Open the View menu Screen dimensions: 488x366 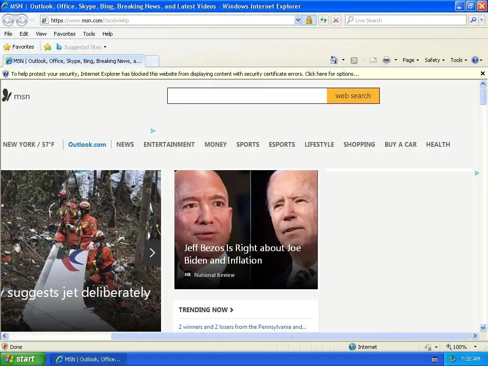pyautogui.click(x=41, y=34)
